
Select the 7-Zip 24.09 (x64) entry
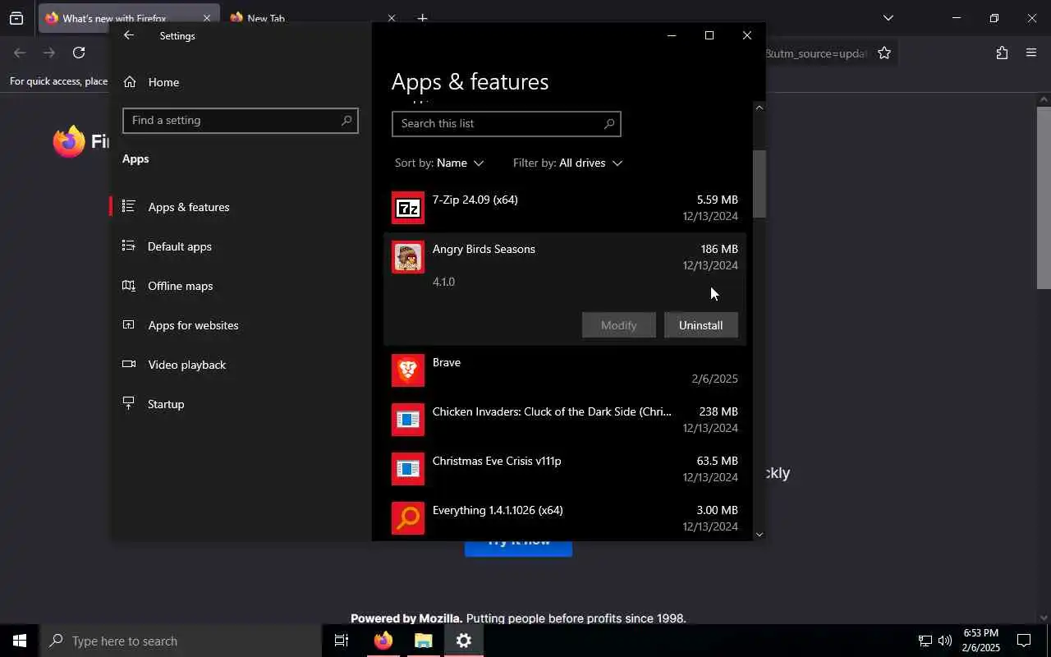pos(564,208)
